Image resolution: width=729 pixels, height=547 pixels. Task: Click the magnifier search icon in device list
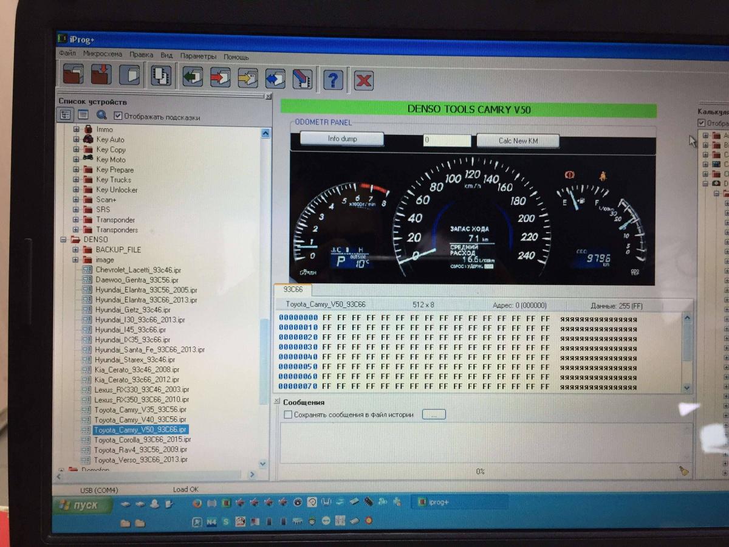pos(101,114)
